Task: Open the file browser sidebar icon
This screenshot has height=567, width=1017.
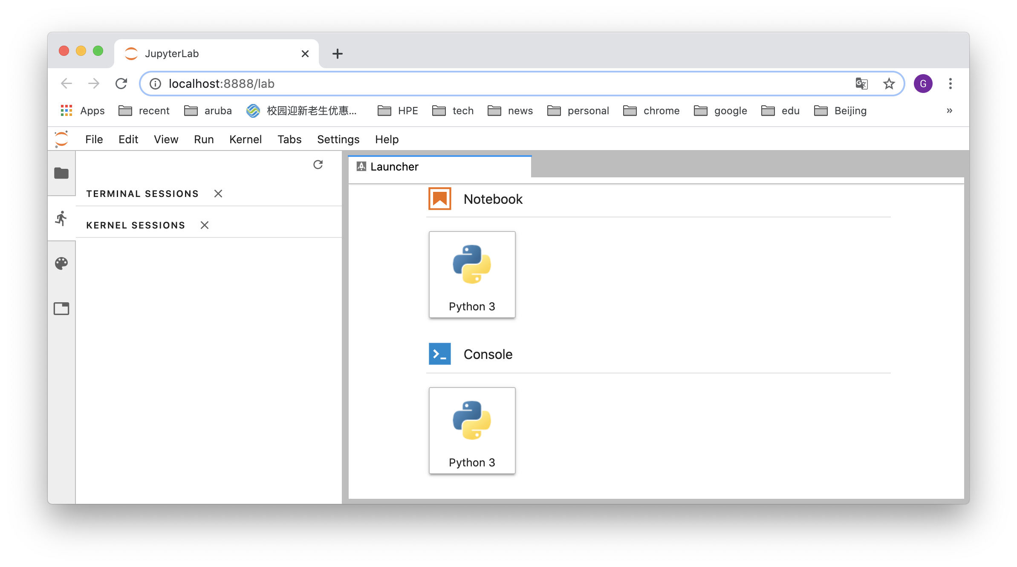Action: point(61,173)
